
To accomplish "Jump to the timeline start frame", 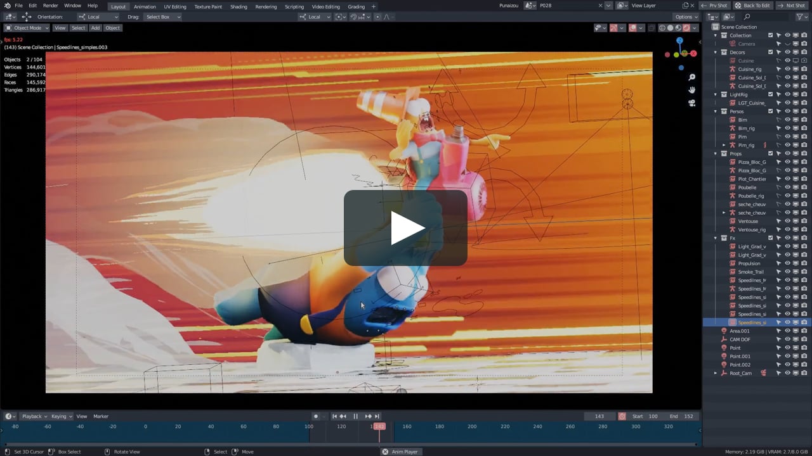I will pos(334,416).
